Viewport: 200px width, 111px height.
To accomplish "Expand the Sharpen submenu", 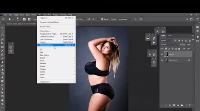I will point(56,69).
